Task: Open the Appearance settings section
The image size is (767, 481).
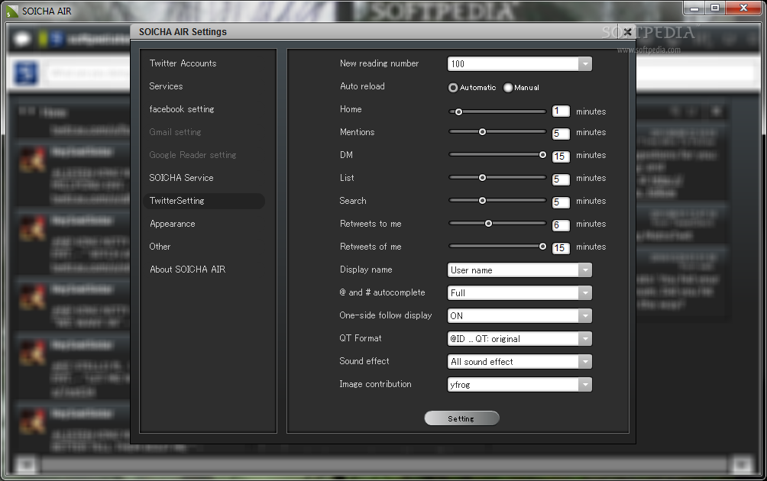Action: [172, 224]
